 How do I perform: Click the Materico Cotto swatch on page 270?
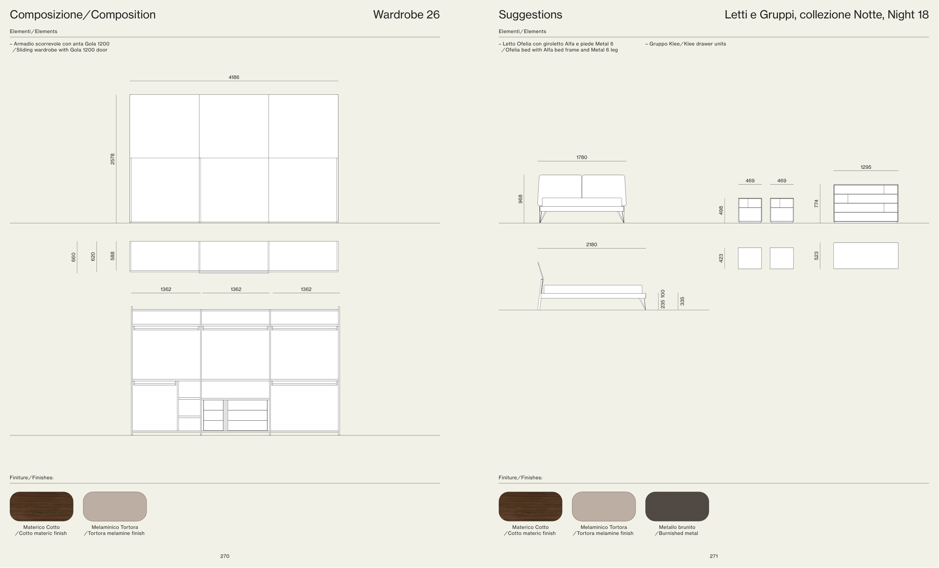click(41, 506)
